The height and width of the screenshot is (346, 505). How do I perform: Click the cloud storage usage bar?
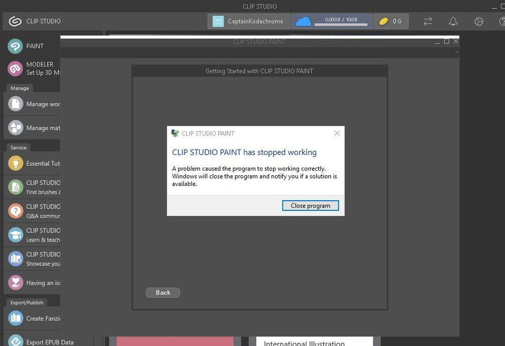click(x=341, y=25)
